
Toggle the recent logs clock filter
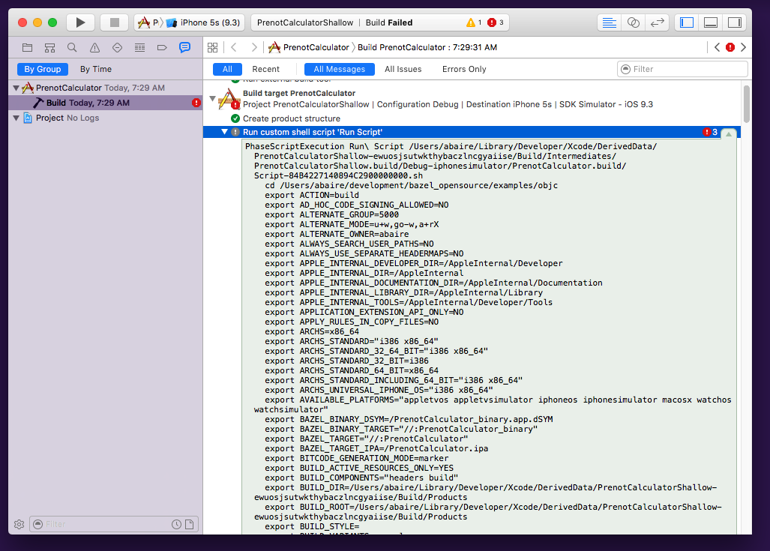(x=176, y=525)
